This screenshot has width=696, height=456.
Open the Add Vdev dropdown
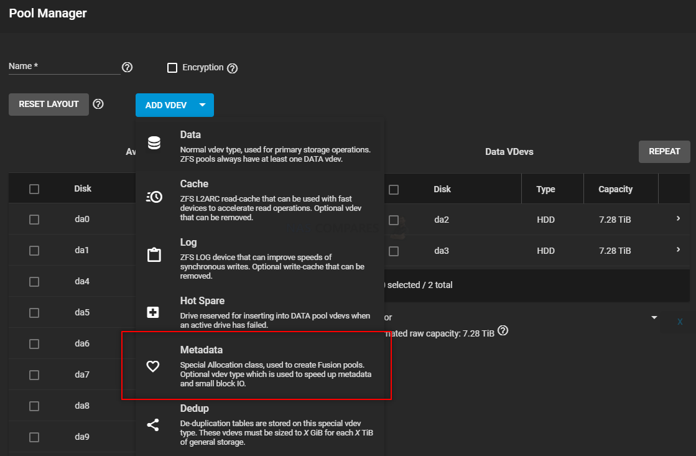[174, 105]
